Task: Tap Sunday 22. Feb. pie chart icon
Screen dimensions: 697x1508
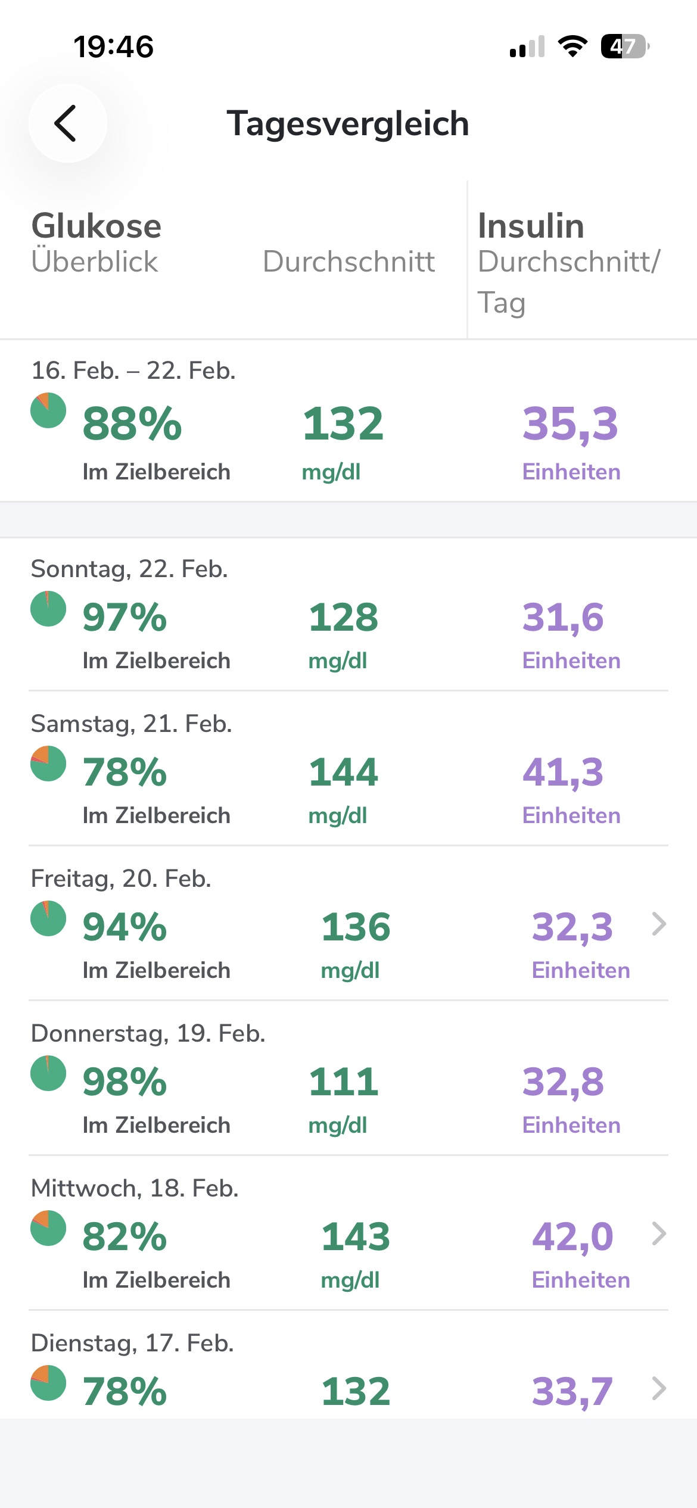Action: (x=48, y=609)
